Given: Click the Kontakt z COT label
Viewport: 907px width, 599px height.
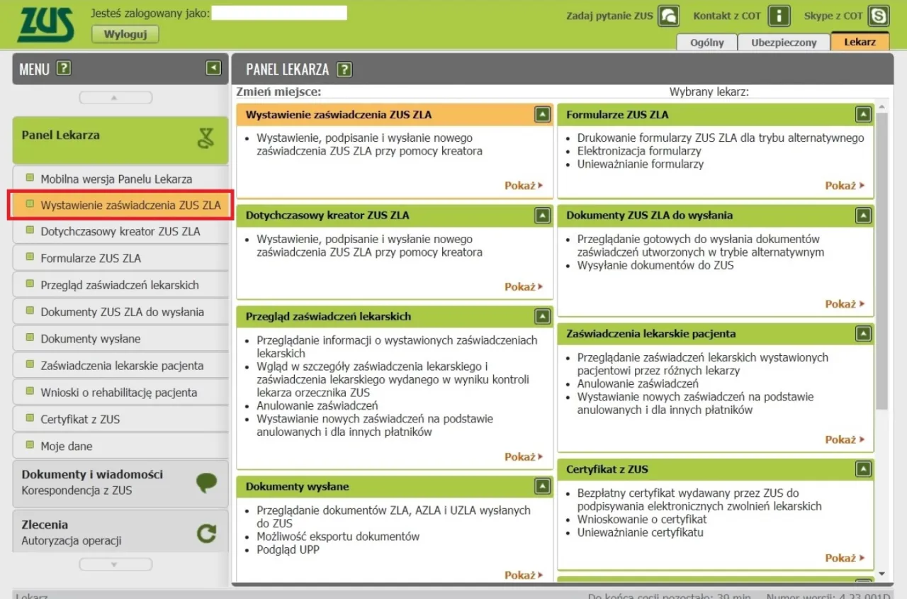Looking at the screenshot, I should 727,16.
